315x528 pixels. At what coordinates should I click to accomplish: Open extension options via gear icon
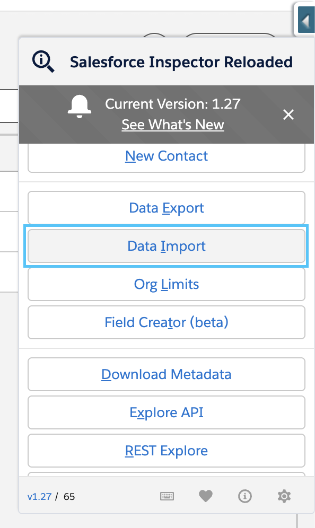(x=284, y=496)
